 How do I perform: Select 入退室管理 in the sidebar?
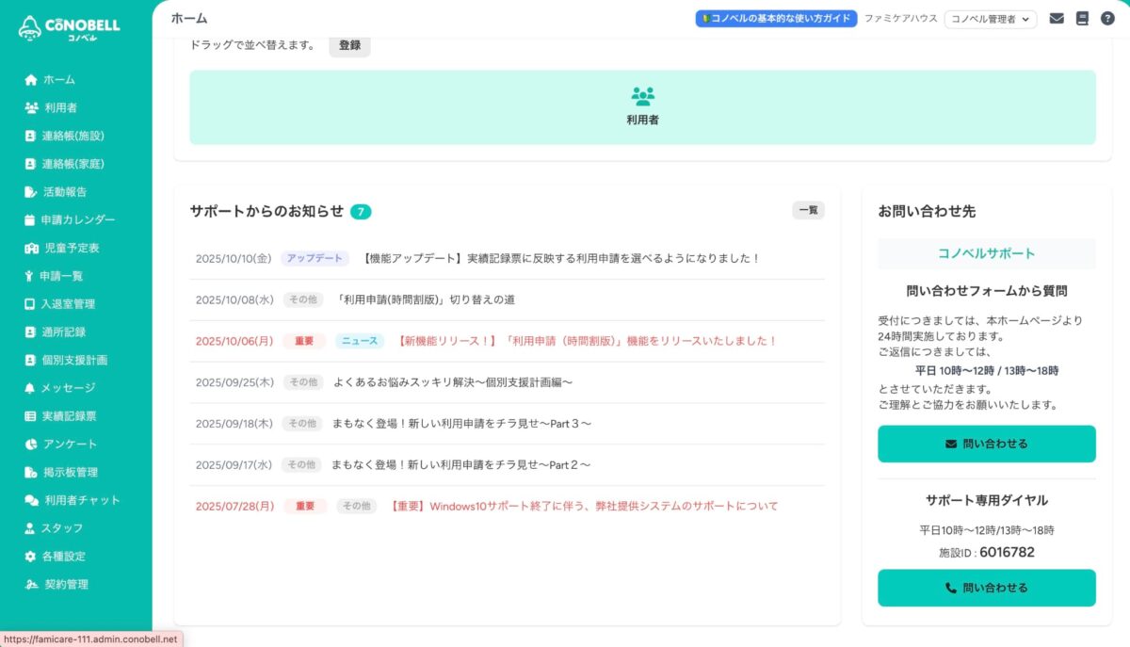click(67, 304)
